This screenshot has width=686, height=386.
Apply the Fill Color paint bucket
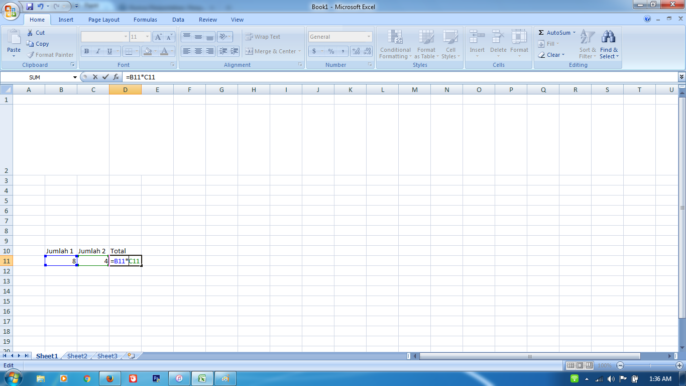pyautogui.click(x=147, y=51)
